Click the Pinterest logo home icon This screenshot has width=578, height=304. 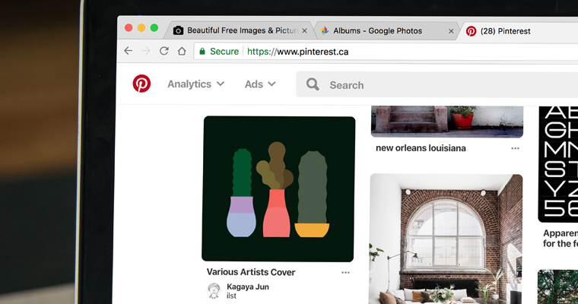coord(141,84)
